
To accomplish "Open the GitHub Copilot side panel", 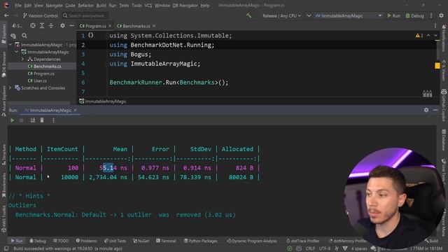I will click(444, 105).
